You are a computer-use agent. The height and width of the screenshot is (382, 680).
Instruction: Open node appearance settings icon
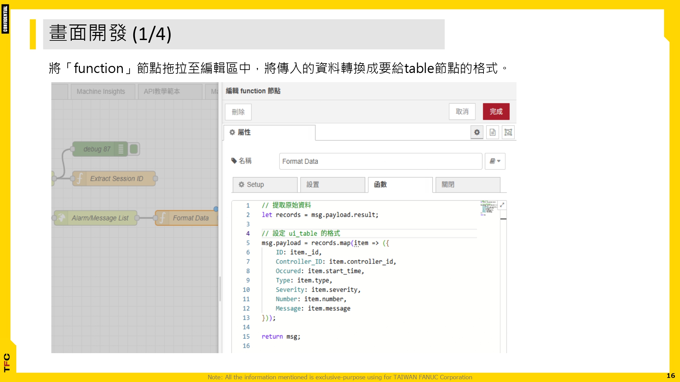(508, 132)
